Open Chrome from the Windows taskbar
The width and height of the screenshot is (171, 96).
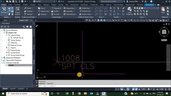tap(79, 94)
